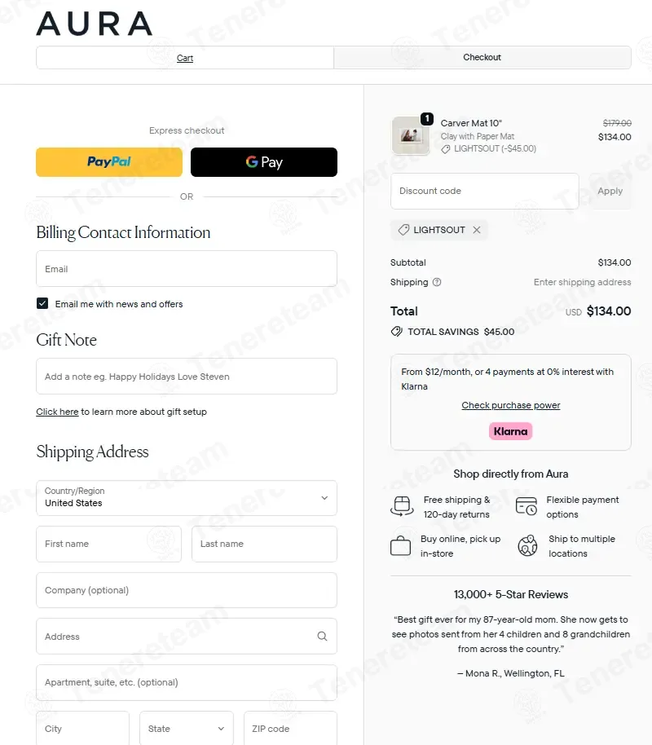Uncheck Email me with news and offers
652x745 pixels.
(42, 303)
